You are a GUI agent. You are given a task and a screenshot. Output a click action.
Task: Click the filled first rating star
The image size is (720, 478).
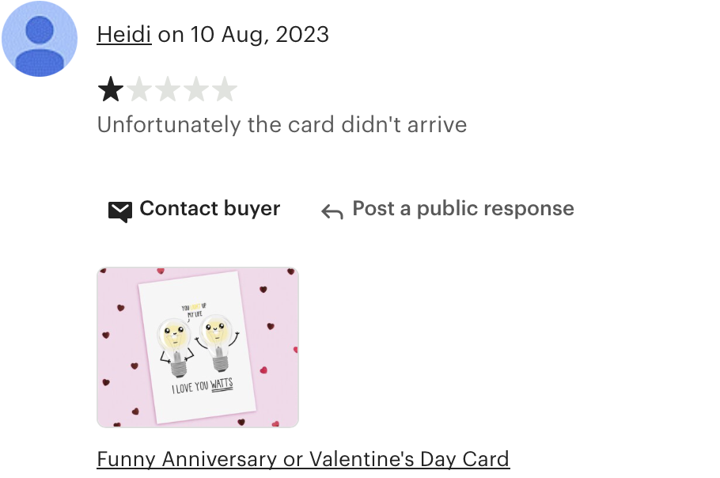[111, 89]
